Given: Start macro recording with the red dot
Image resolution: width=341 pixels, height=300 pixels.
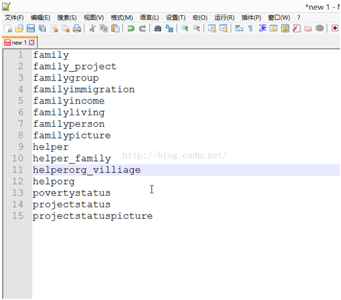Looking at the screenshot, I should tap(335, 29).
